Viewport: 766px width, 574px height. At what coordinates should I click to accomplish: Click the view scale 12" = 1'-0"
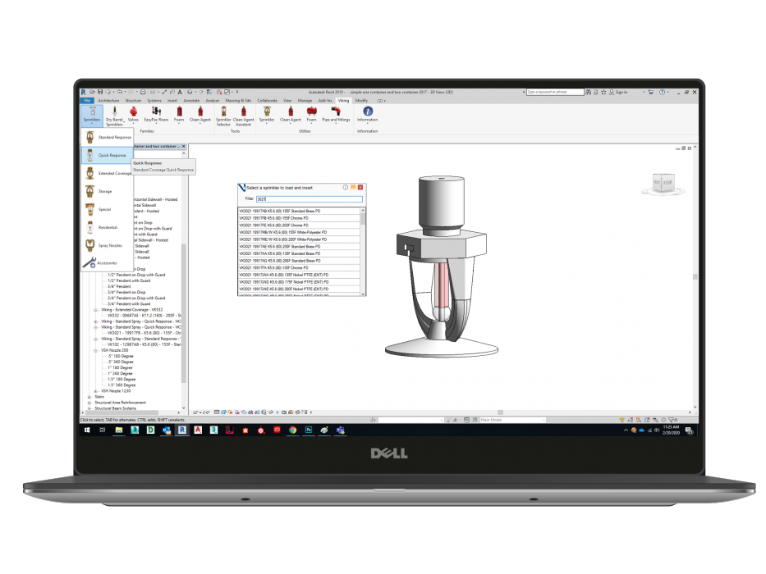point(201,412)
